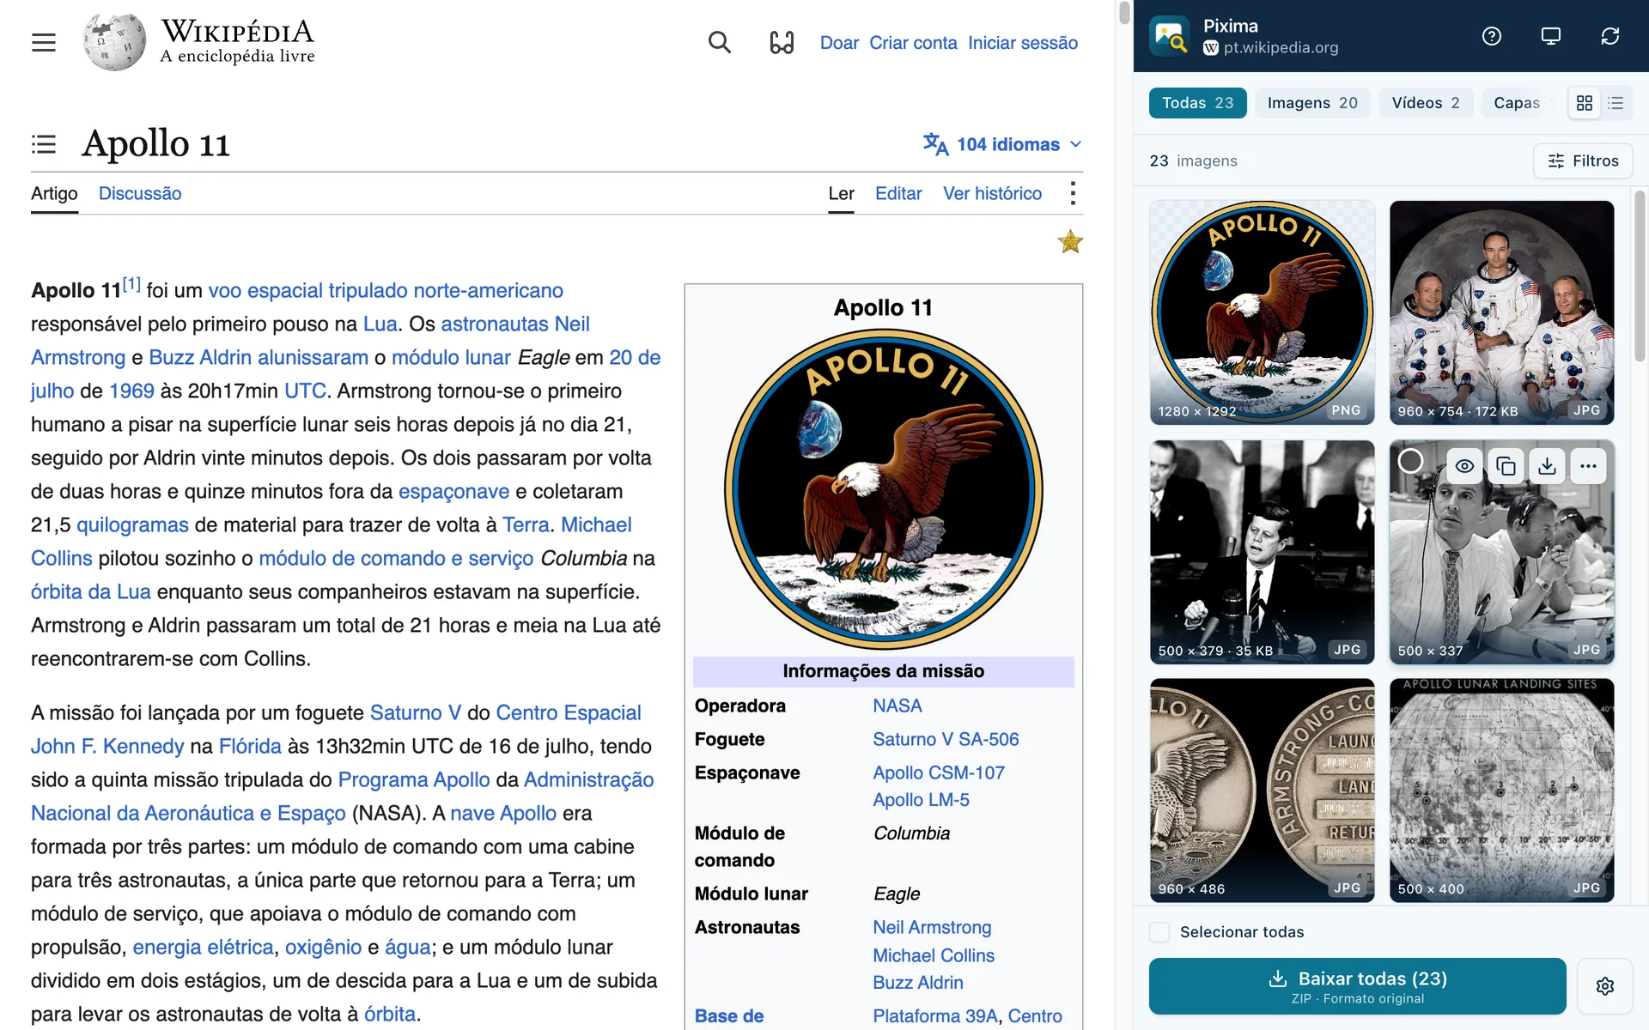
Task: Copy the 500 × 337 image
Action: (1506, 466)
